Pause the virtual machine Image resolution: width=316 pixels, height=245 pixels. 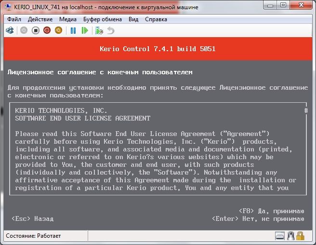tap(73, 30)
